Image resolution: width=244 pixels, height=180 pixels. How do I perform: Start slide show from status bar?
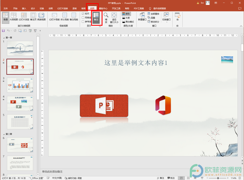[202, 178]
